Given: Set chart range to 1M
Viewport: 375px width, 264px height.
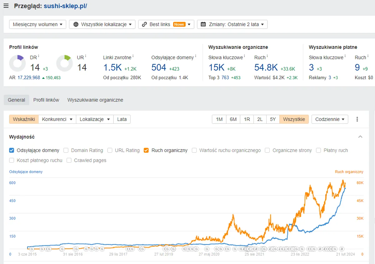Looking at the screenshot, I should pyautogui.click(x=219, y=119).
